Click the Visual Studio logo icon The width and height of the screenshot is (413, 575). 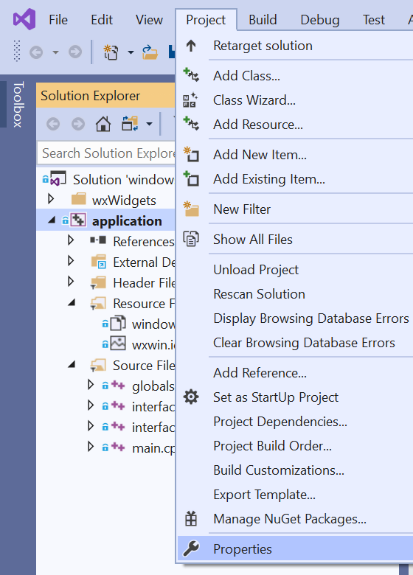point(24,19)
